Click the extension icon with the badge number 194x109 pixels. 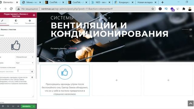click(172, 9)
